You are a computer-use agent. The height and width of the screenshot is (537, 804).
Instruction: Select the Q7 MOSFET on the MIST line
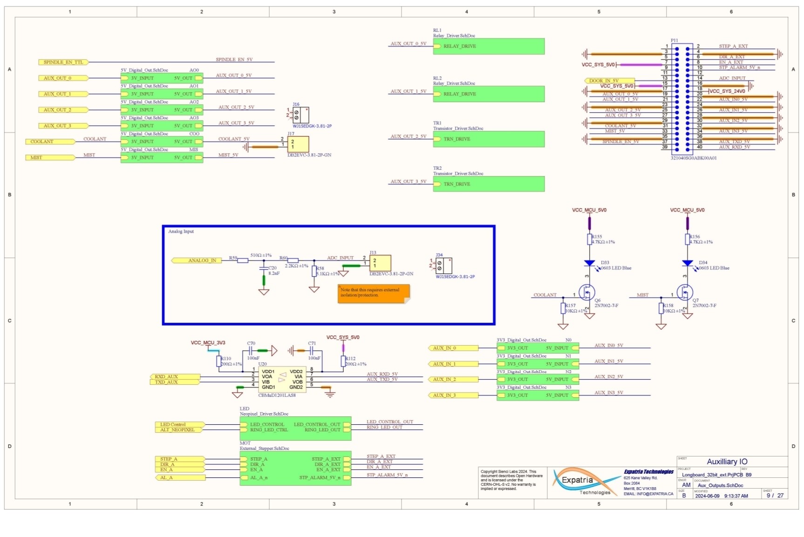coord(685,293)
